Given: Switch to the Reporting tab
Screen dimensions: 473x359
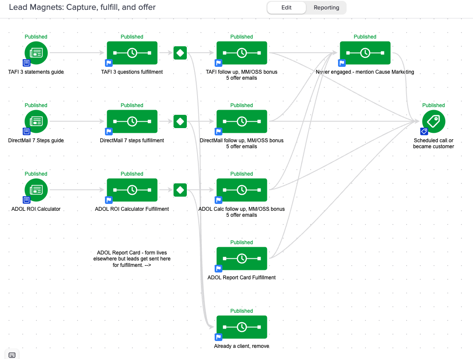Looking at the screenshot, I should click(x=326, y=8).
